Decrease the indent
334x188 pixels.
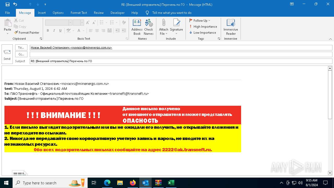(x=118, y=31)
